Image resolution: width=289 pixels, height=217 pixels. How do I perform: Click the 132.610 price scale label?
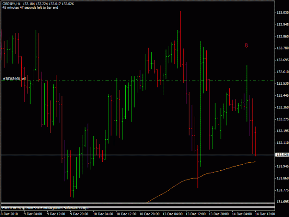coord(283,72)
